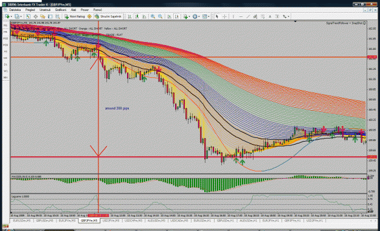
Task: Select the equidistant channel tool
Action: 255,16
